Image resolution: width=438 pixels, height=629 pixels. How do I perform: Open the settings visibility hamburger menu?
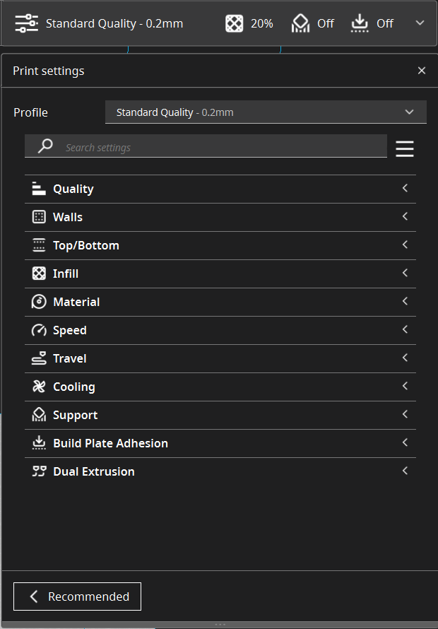pos(405,149)
